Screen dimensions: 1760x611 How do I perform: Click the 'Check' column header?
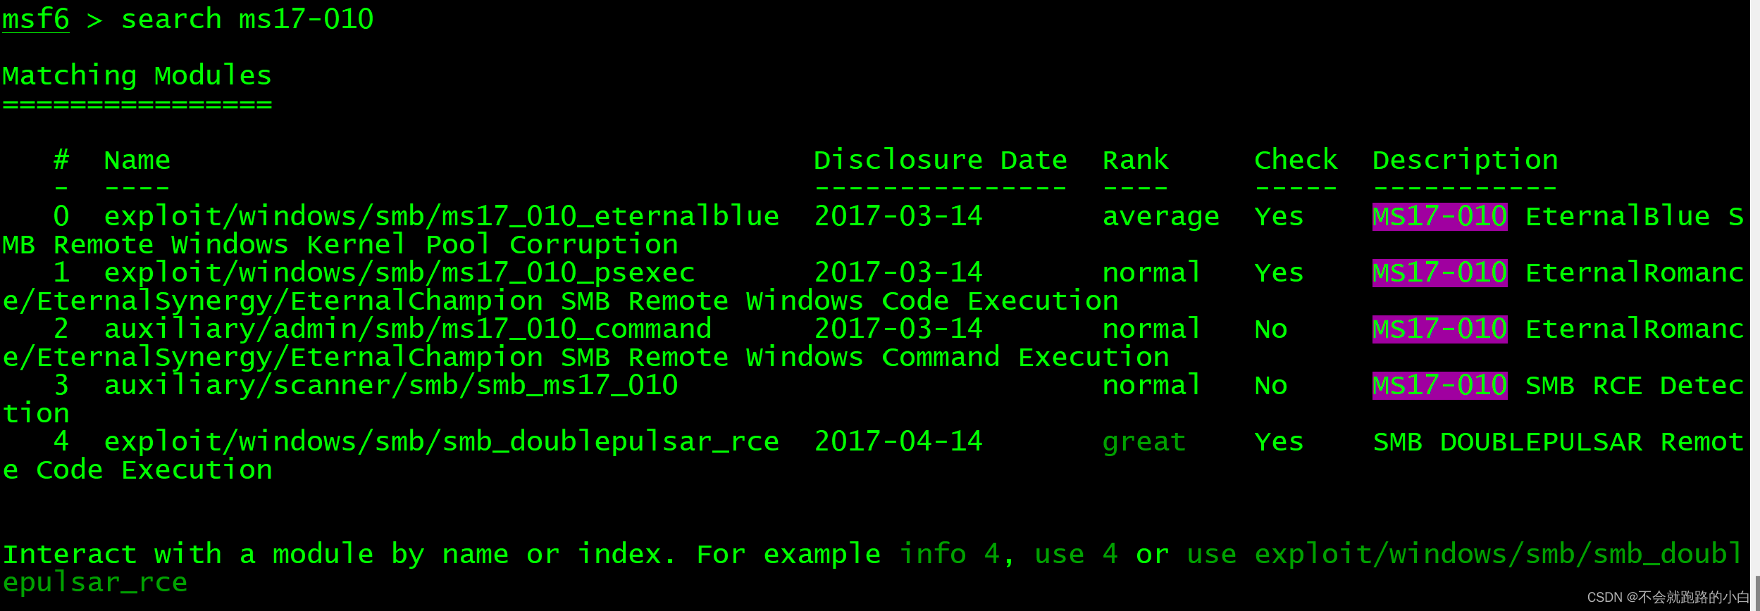pos(1296,160)
